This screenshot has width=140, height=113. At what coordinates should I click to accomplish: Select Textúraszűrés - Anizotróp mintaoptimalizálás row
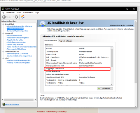78,80
